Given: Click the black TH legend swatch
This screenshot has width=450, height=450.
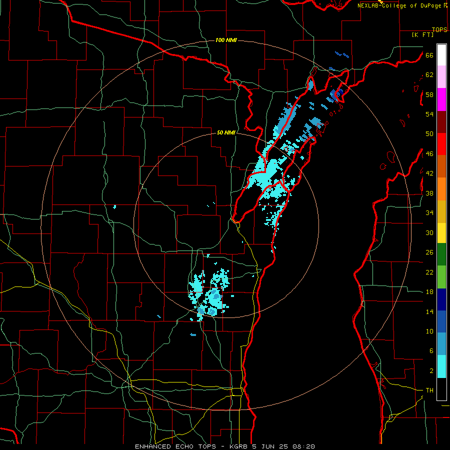Looking at the screenshot, I should pos(441,389).
